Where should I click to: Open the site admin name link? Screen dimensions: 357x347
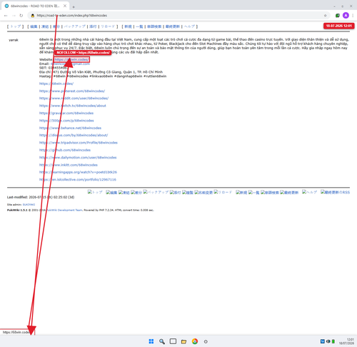click(29, 205)
